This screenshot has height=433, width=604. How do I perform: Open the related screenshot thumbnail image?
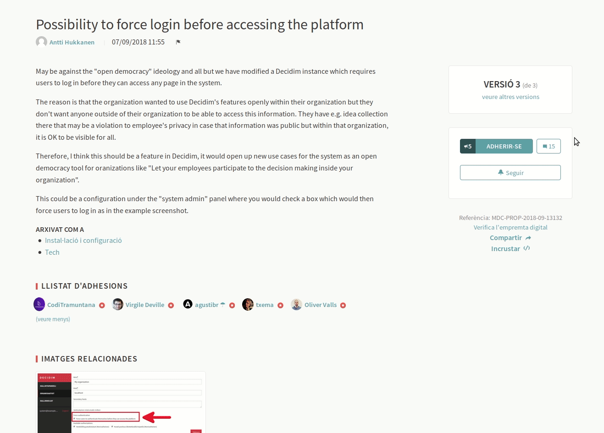pyautogui.click(x=121, y=402)
